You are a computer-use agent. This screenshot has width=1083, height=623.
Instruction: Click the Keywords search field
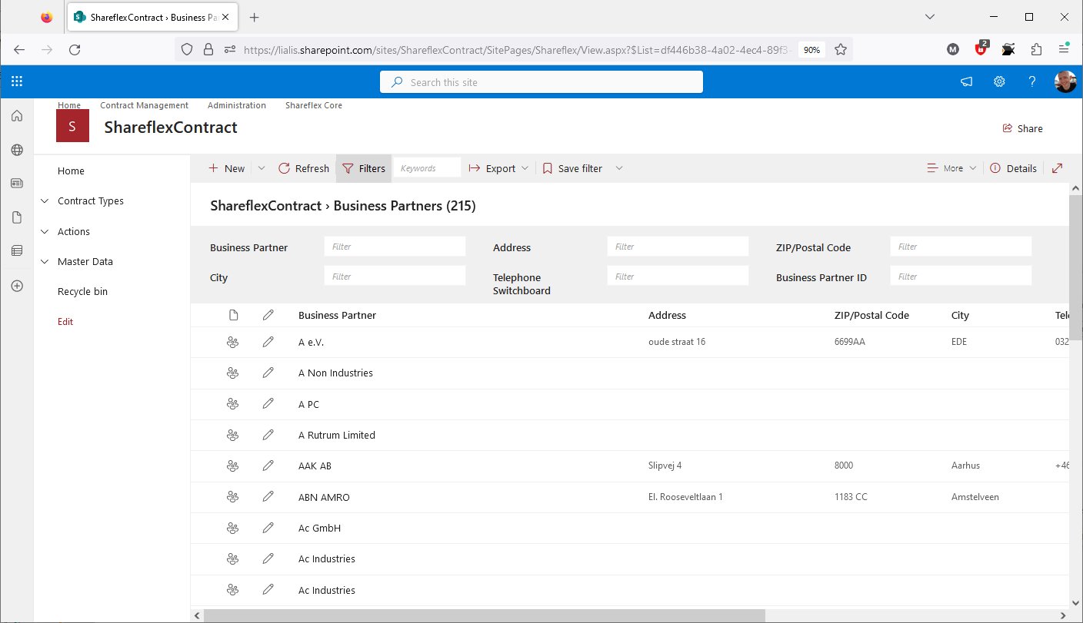tap(428, 168)
